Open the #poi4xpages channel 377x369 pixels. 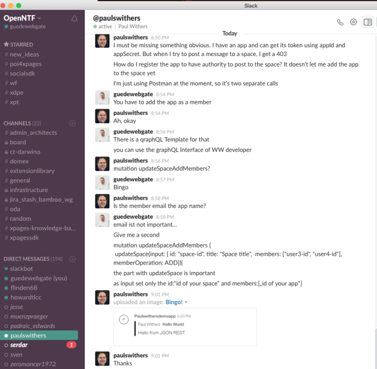(x=23, y=64)
